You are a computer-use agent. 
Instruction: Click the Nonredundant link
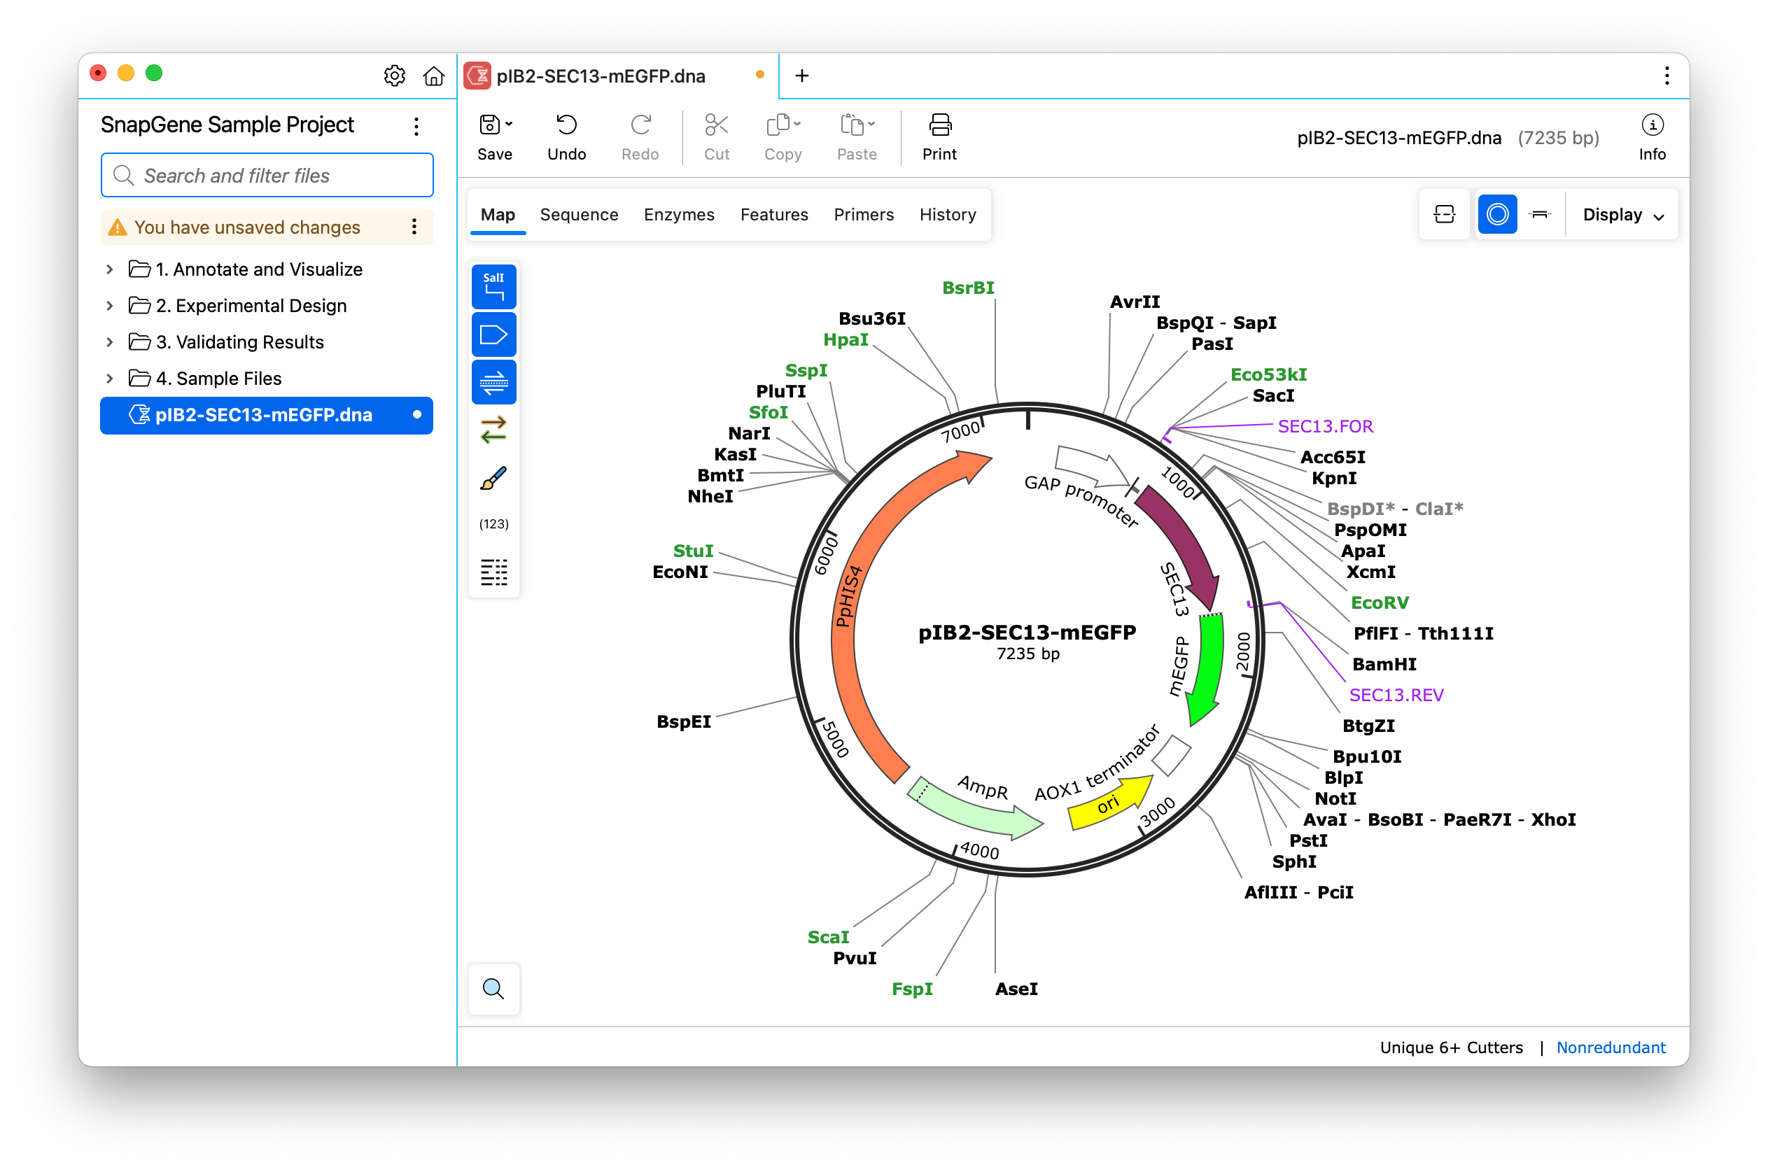pyautogui.click(x=1610, y=1047)
